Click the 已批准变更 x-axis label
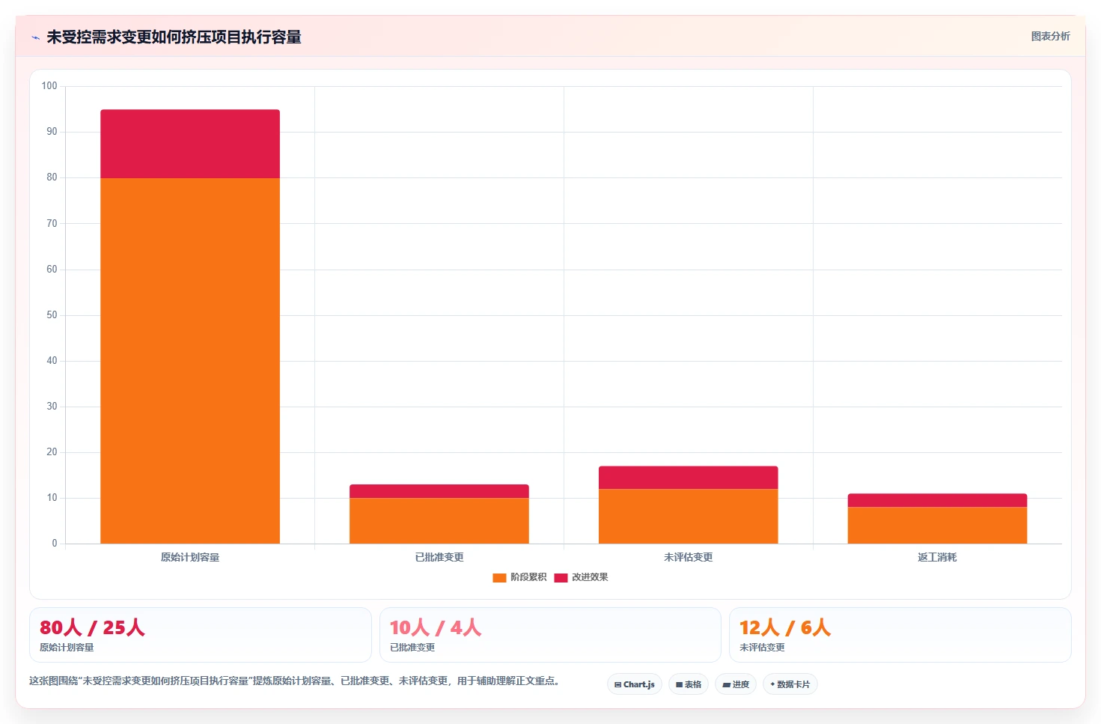This screenshot has width=1101, height=724. (439, 557)
